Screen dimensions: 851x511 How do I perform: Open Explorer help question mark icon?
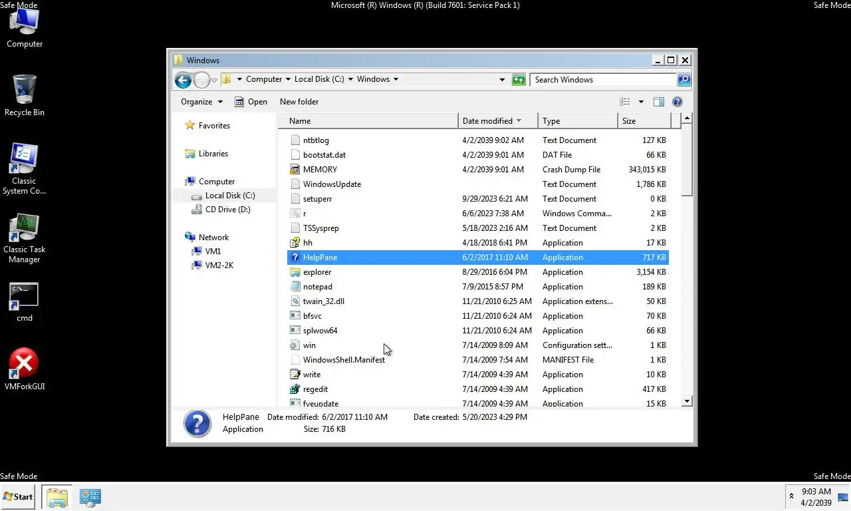click(677, 102)
